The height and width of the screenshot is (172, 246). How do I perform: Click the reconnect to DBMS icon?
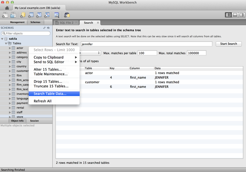pyautogui.click(x=66, y=14)
